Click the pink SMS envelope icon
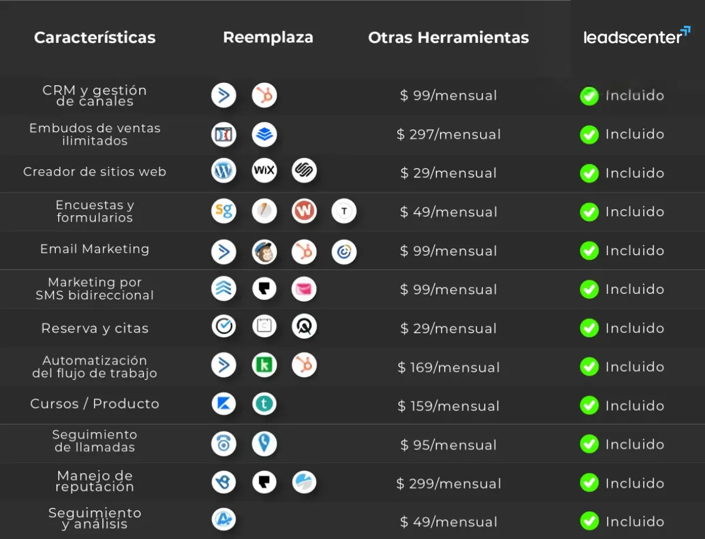 304,289
